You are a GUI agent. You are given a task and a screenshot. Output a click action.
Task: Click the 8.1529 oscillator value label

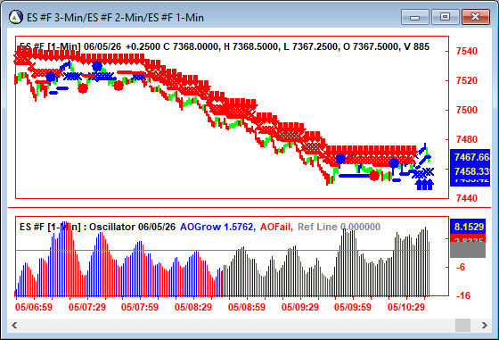pyautogui.click(x=468, y=227)
